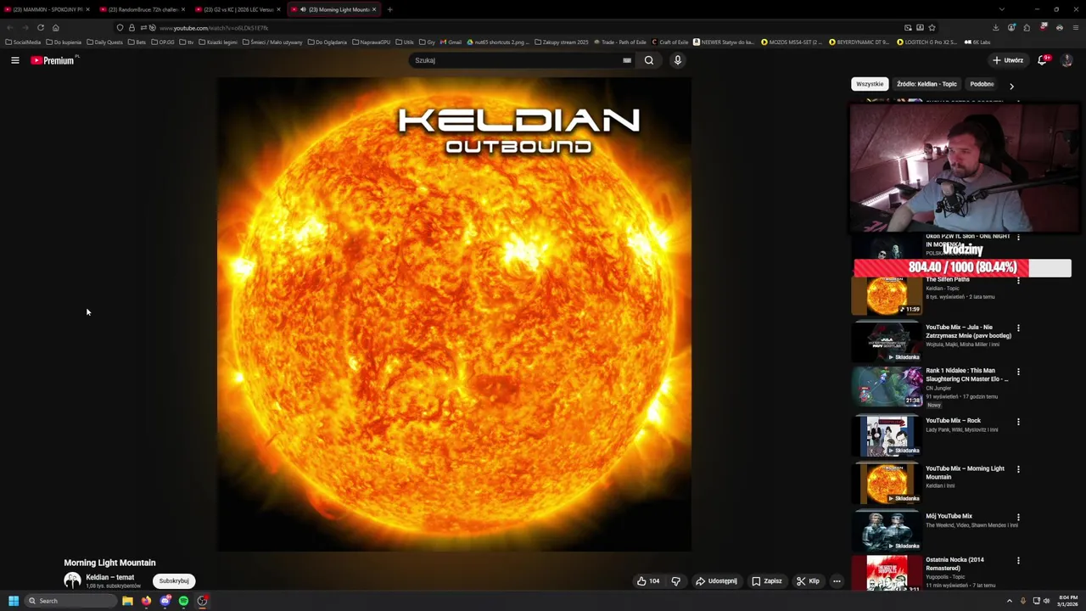Open options for Mix Morning Light Mountain
Viewport: 1086px width, 611px height.
pyautogui.click(x=1018, y=469)
